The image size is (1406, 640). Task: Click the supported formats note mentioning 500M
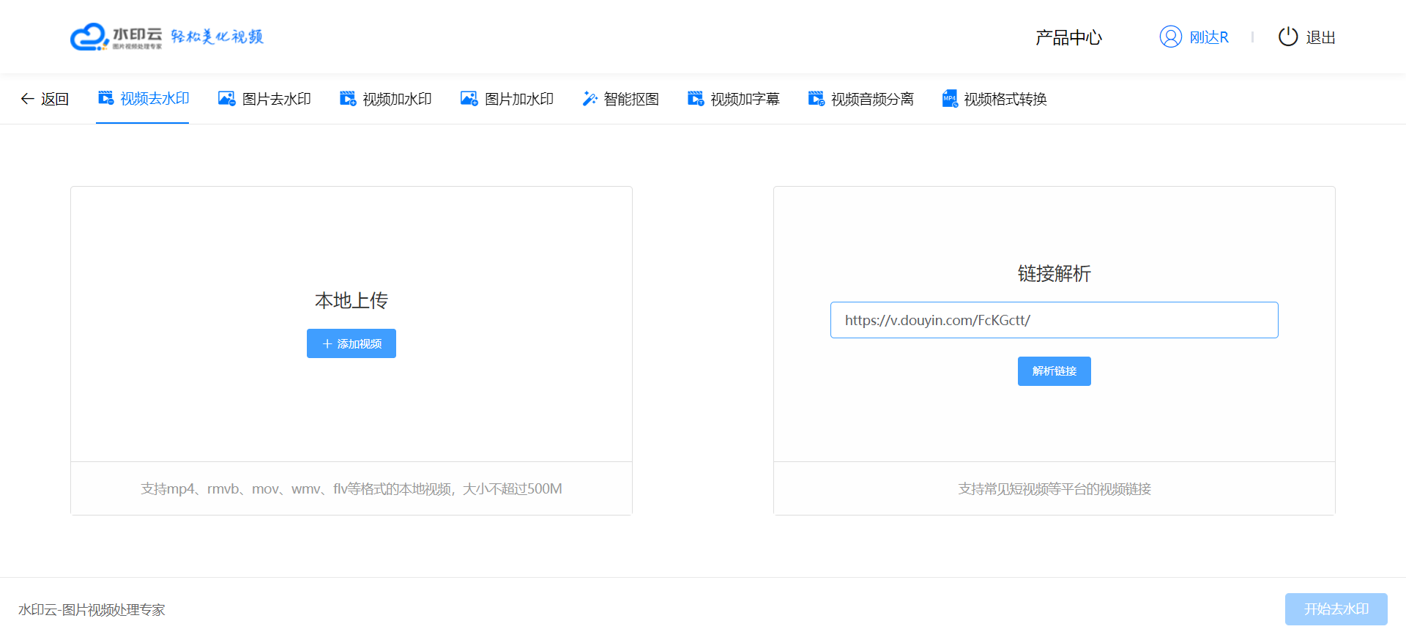[351, 488]
